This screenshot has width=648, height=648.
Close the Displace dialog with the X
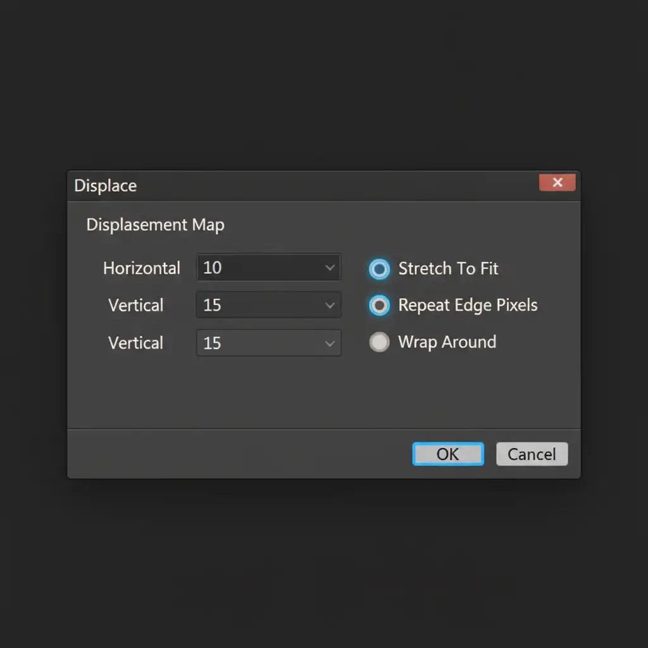click(x=557, y=183)
